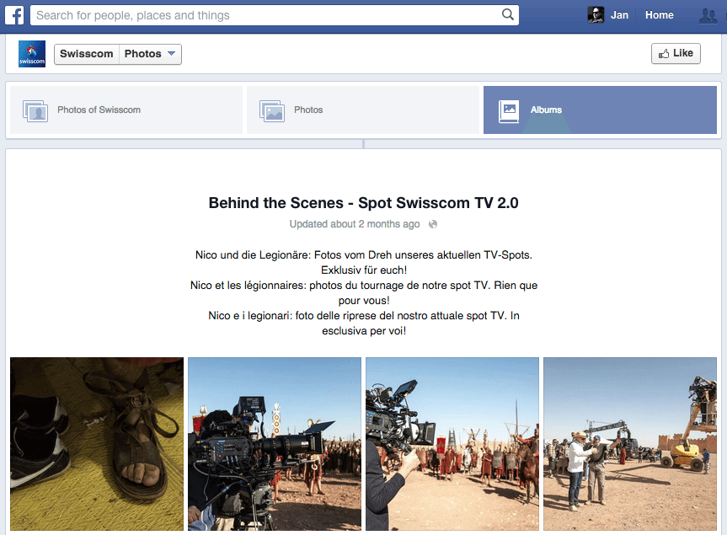This screenshot has height=535, width=727.
Task: Click the globe privacy icon
Action: click(x=433, y=224)
